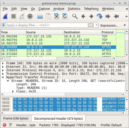
Task: Collapse the Stream: HEADERS node
Action: pos(8,81)
